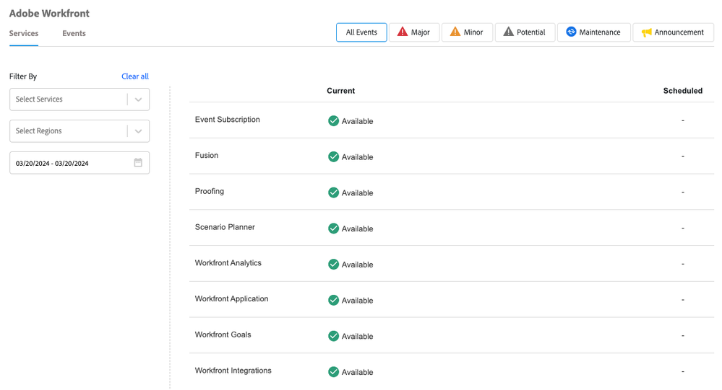Image resolution: width=722 pixels, height=390 pixels.
Task: Expand the Select Regions dropdown arrow
Action: coord(138,131)
